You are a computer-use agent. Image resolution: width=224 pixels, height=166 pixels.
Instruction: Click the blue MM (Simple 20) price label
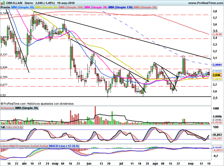coord(23,7)
